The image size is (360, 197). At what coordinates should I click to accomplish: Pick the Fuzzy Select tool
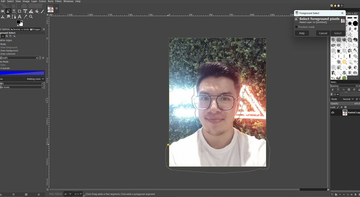[x=14, y=11]
